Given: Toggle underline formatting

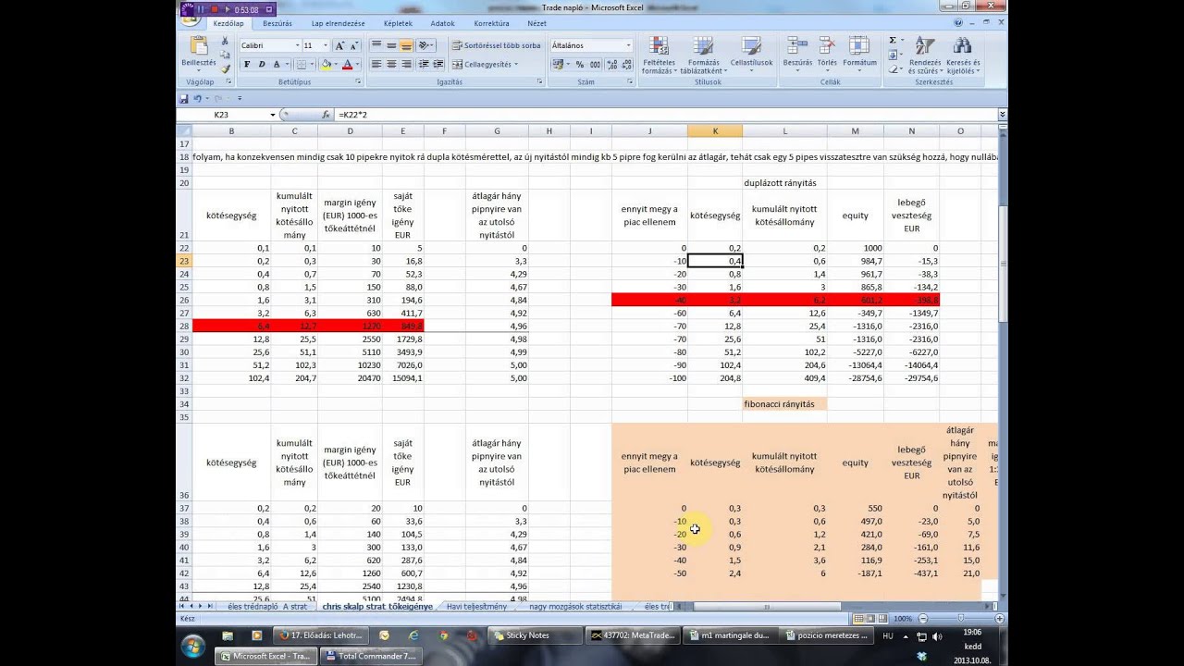Looking at the screenshot, I should [277, 65].
